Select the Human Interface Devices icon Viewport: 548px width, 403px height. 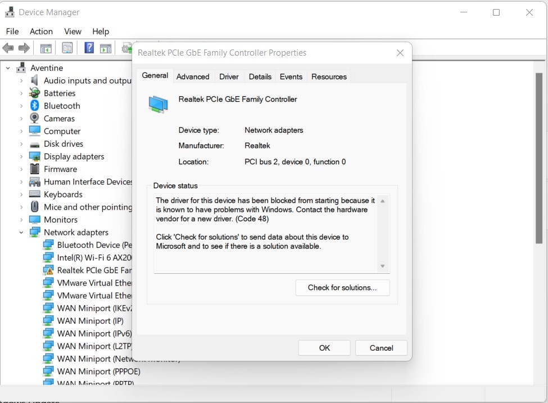pos(34,182)
